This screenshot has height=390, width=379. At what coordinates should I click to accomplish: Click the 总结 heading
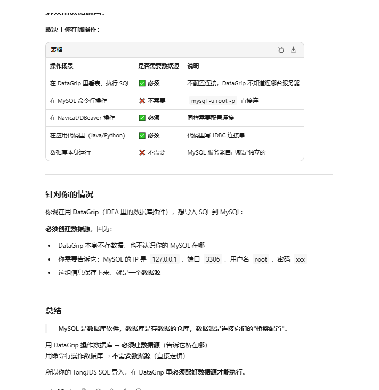[x=53, y=311]
